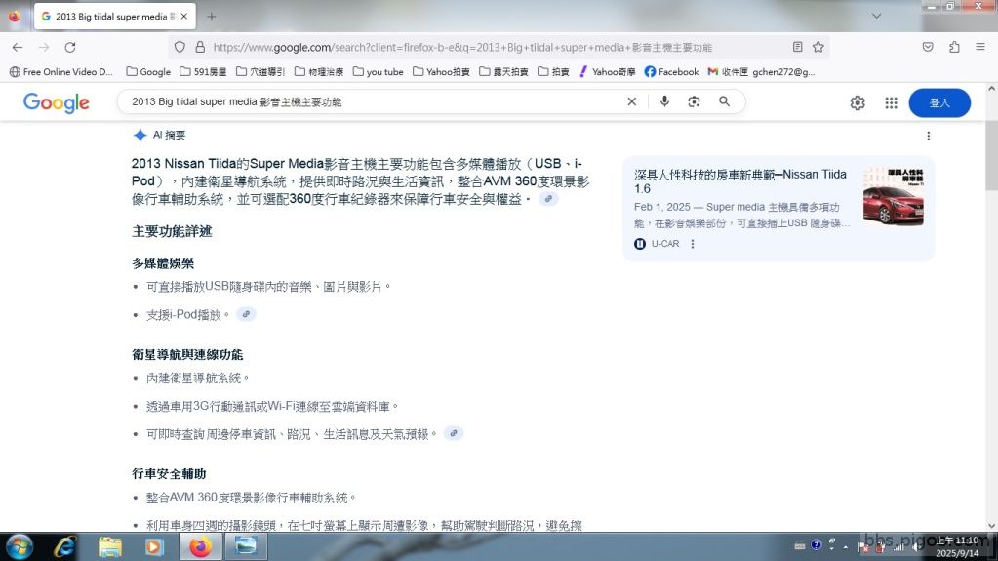Click the blue 登入 sign-in button
This screenshot has height=561, width=998.
[939, 102]
